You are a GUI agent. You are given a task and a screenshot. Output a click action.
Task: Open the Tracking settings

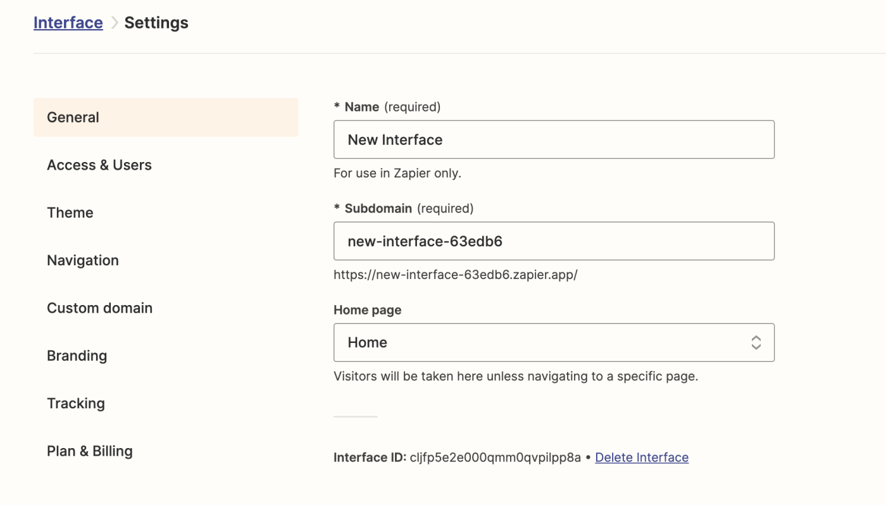pyautogui.click(x=76, y=403)
